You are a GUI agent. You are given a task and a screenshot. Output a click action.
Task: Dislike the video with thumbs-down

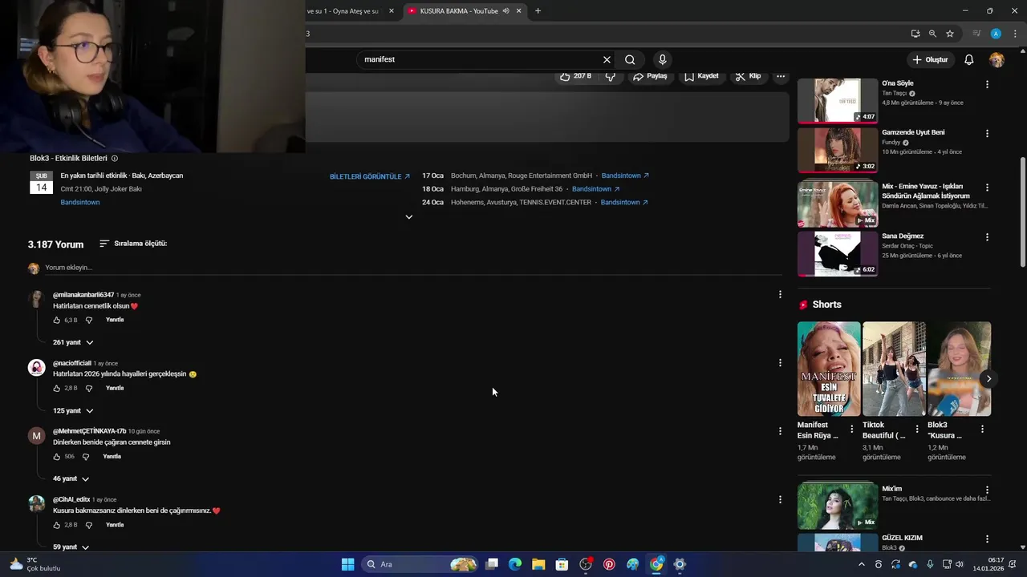[610, 76]
